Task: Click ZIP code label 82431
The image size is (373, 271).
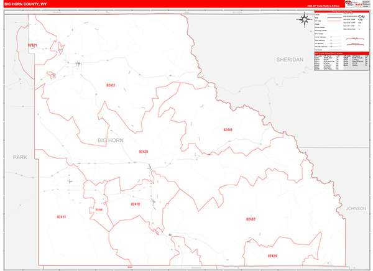Action: click(x=111, y=85)
